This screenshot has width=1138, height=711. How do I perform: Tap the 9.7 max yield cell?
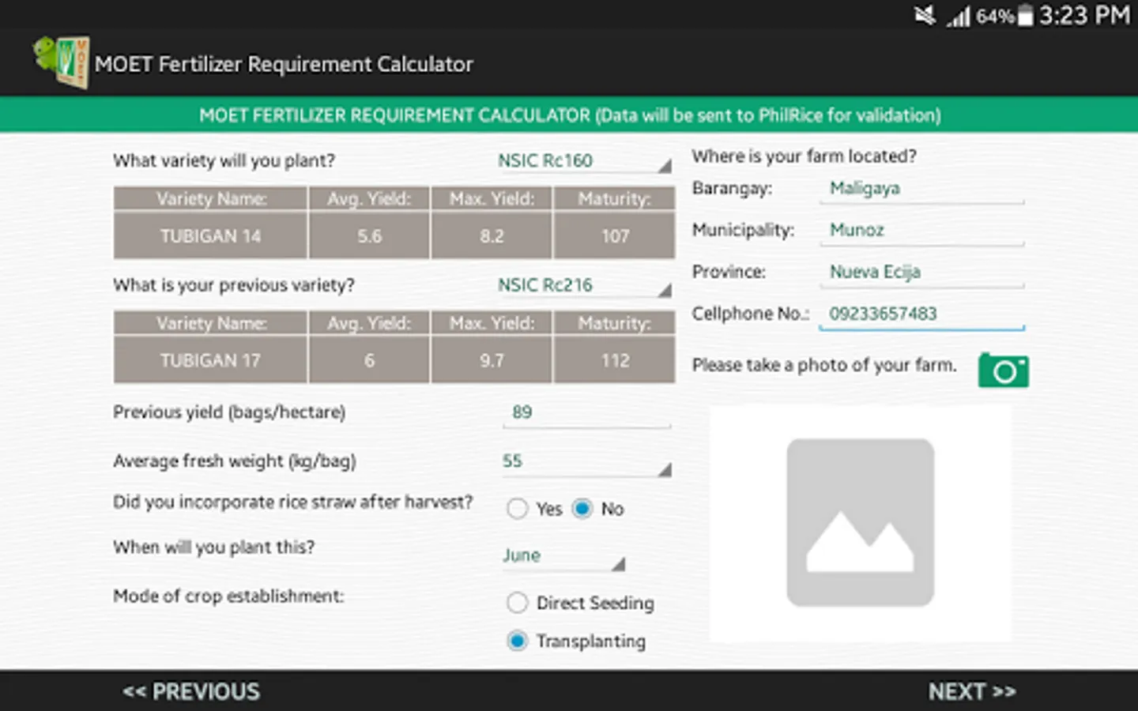pos(492,360)
